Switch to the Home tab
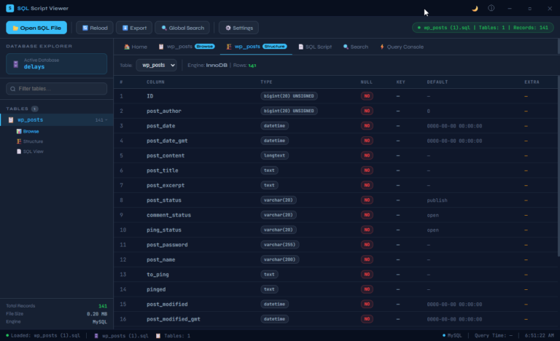Image resolution: width=560 pixels, height=341 pixels. coord(136,47)
